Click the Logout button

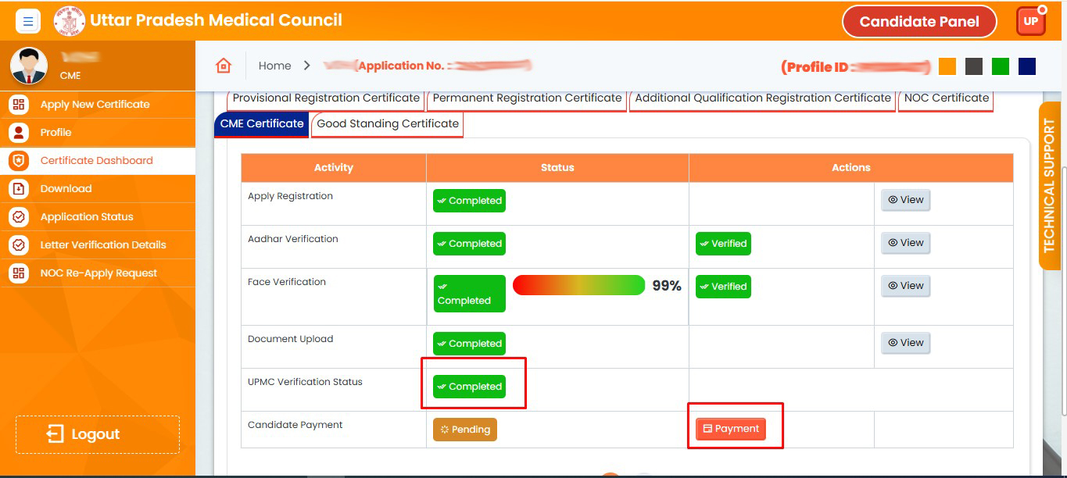[98, 434]
